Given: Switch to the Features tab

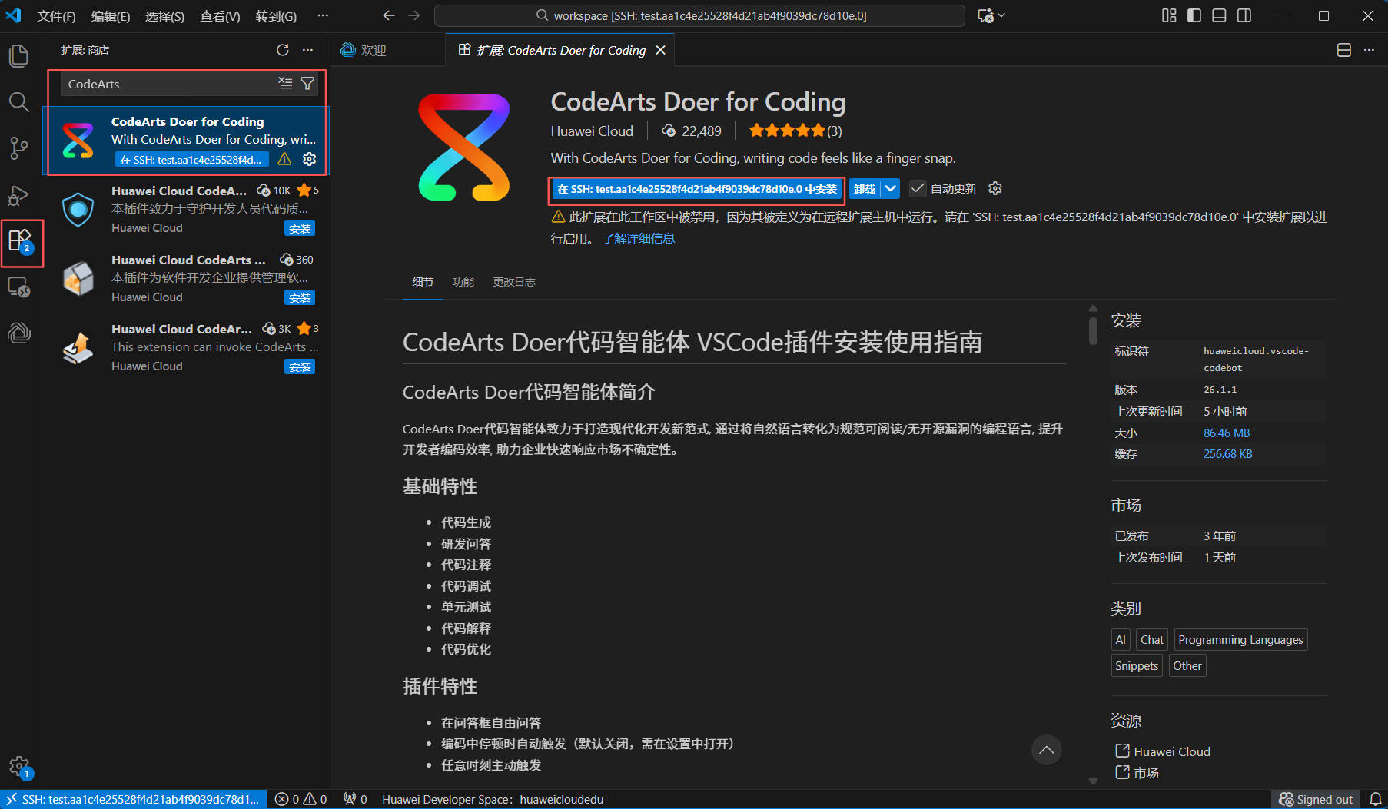Looking at the screenshot, I should click(x=463, y=282).
